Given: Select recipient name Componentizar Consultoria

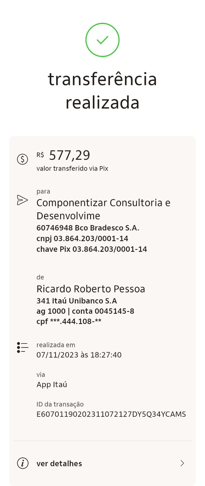Looking at the screenshot, I should click(103, 209).
